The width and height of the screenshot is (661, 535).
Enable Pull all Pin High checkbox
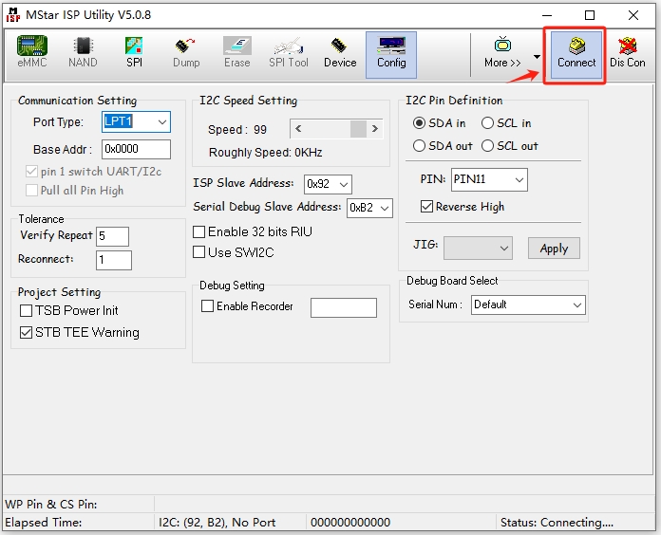pyautogui.click(x=31, y=191)
